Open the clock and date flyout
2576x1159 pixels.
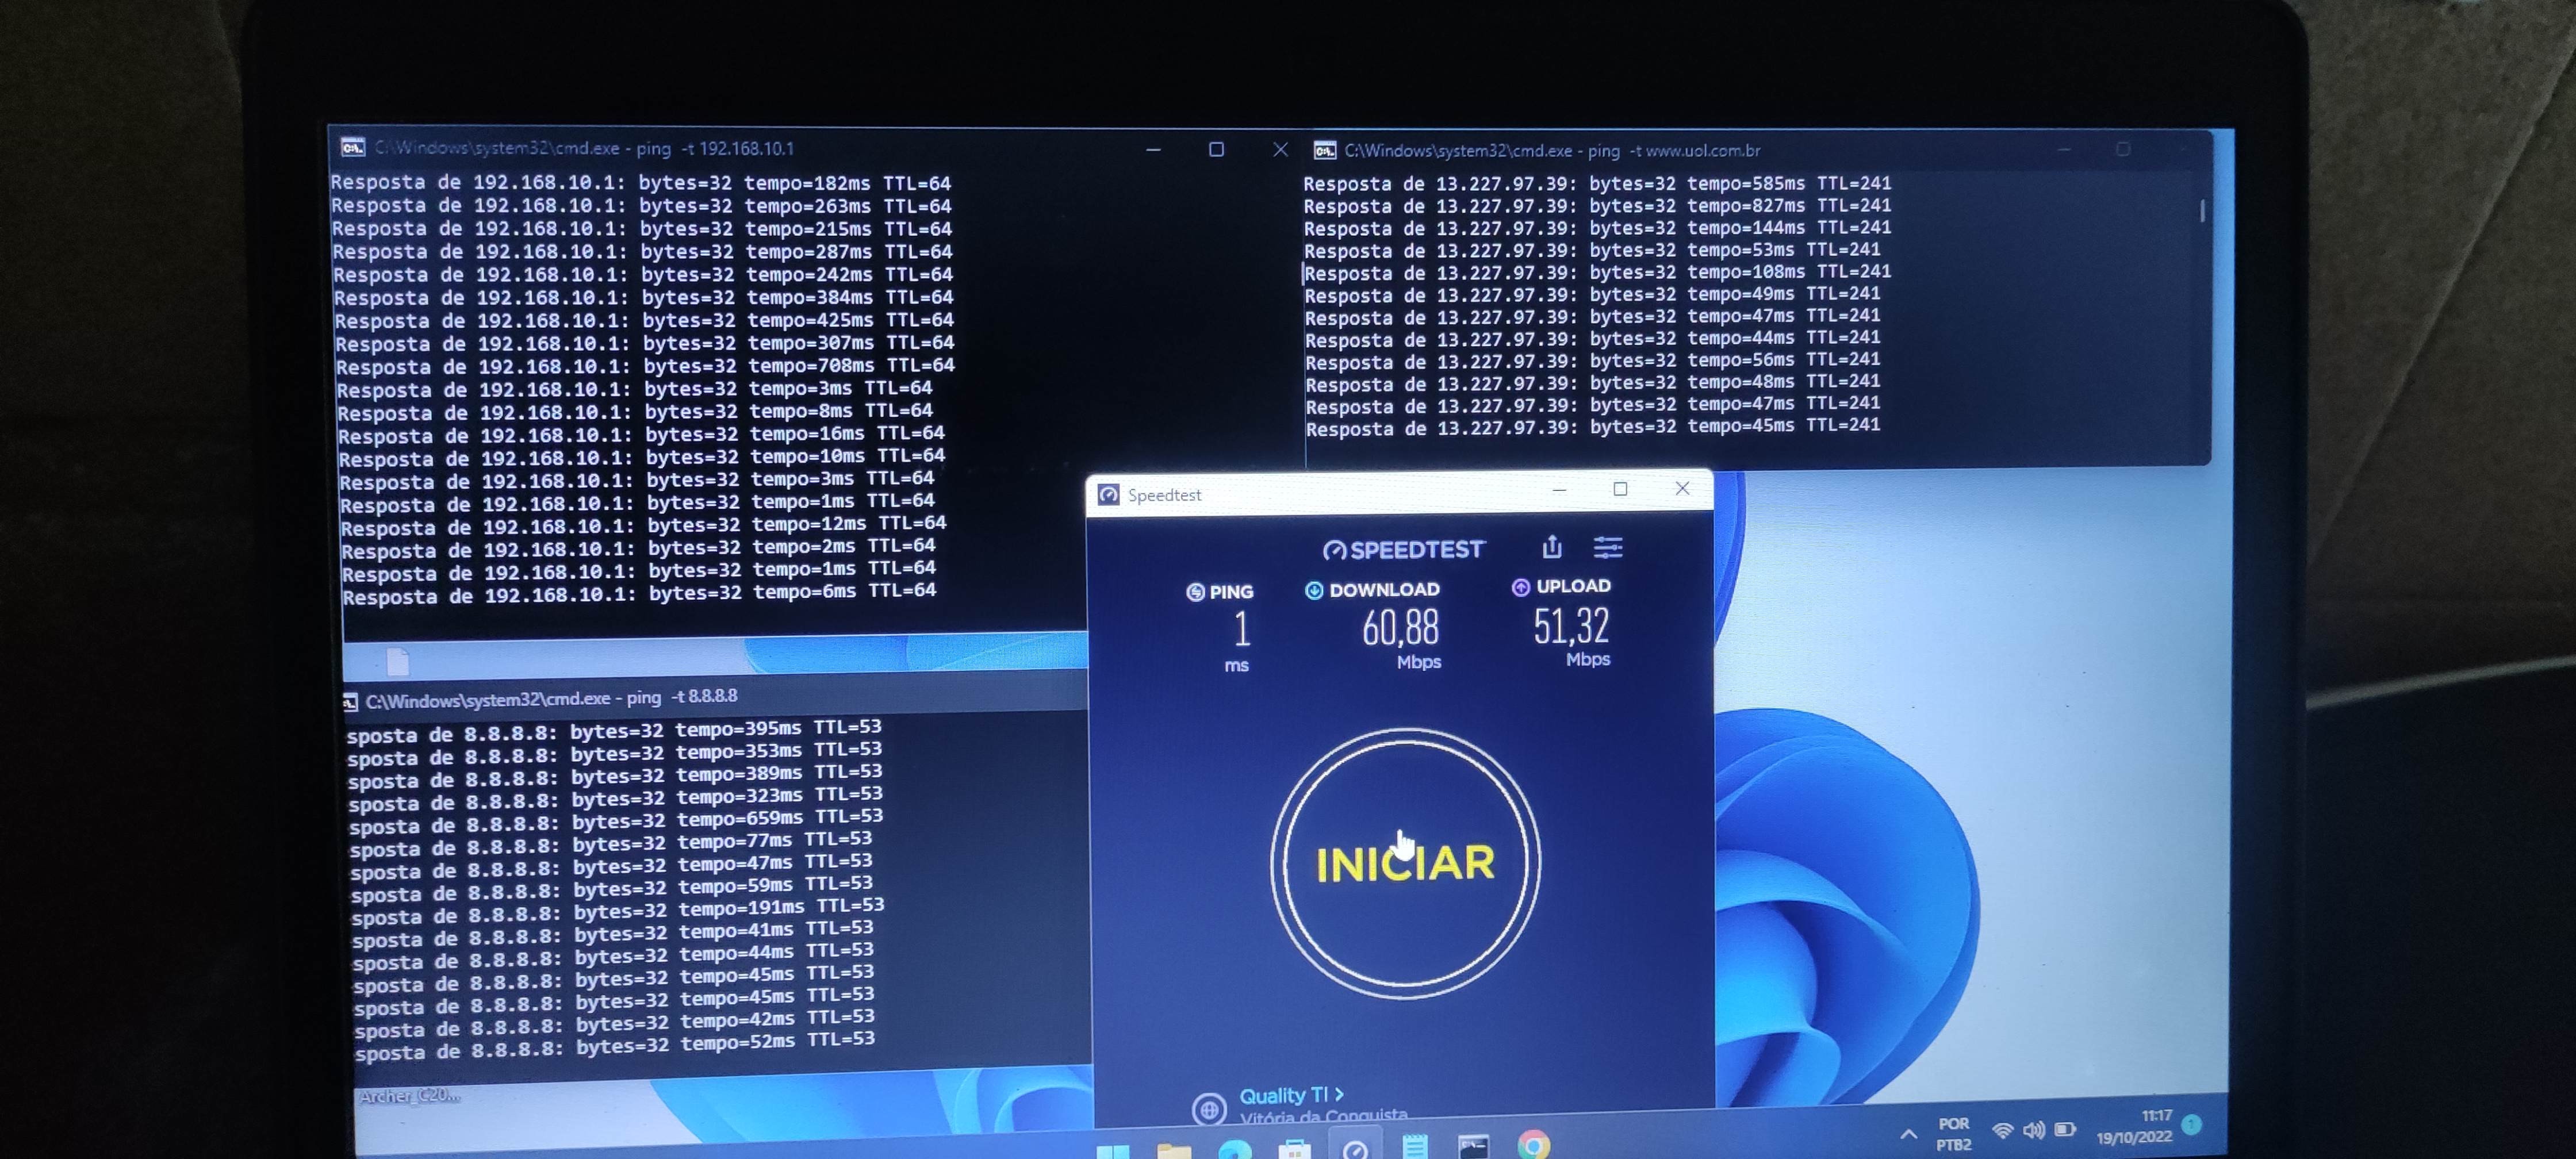coord(2136,1127)
